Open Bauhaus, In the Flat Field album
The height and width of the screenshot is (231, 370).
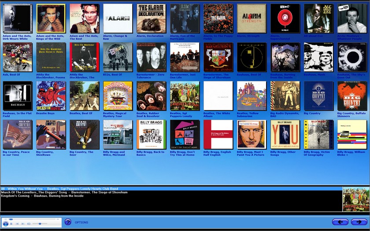pyautogui.click(x=18, y=96)
